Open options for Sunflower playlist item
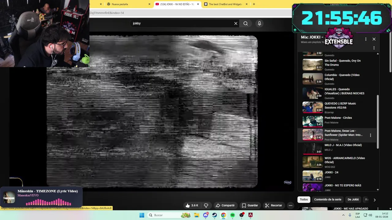The image size is (392, 220). point(370,135)
